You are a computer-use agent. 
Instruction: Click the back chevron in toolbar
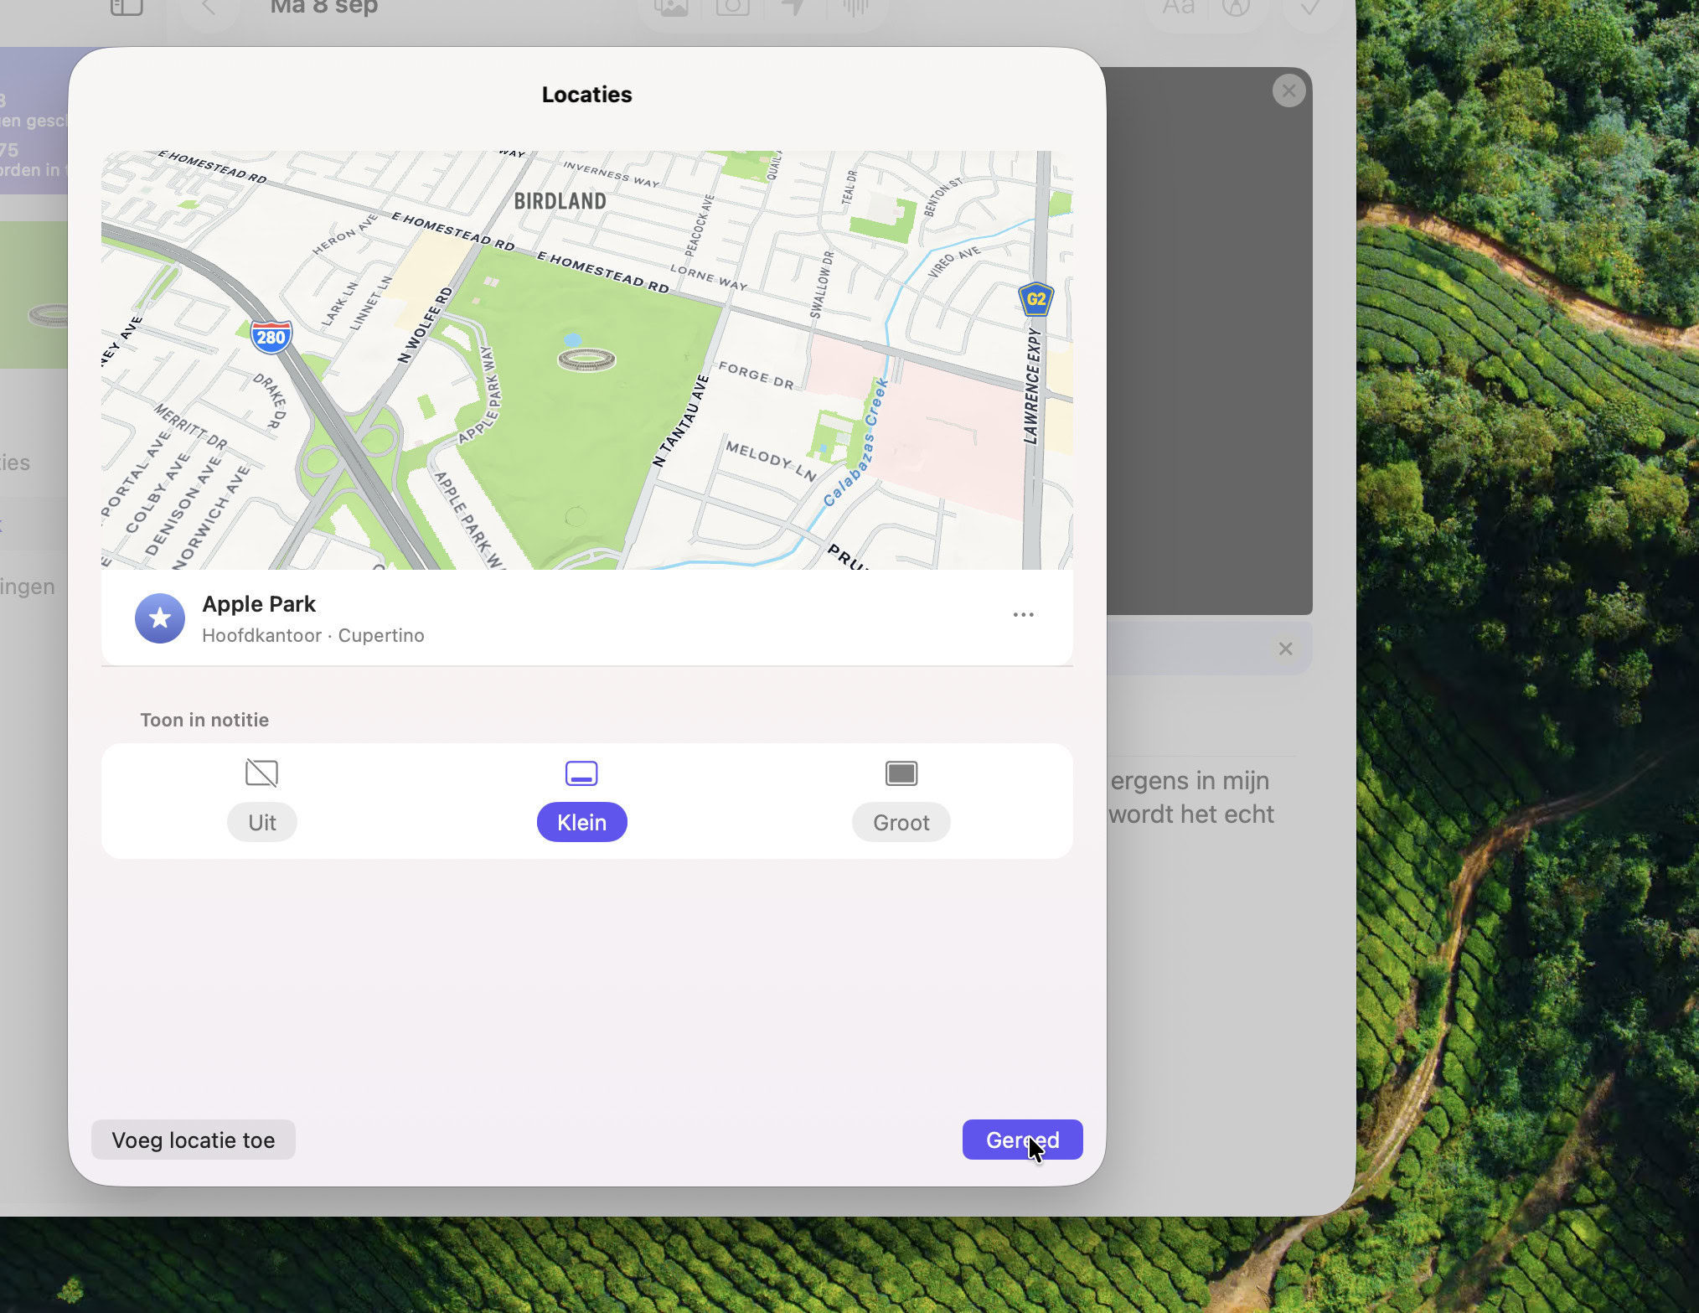(x=209, y=8)
